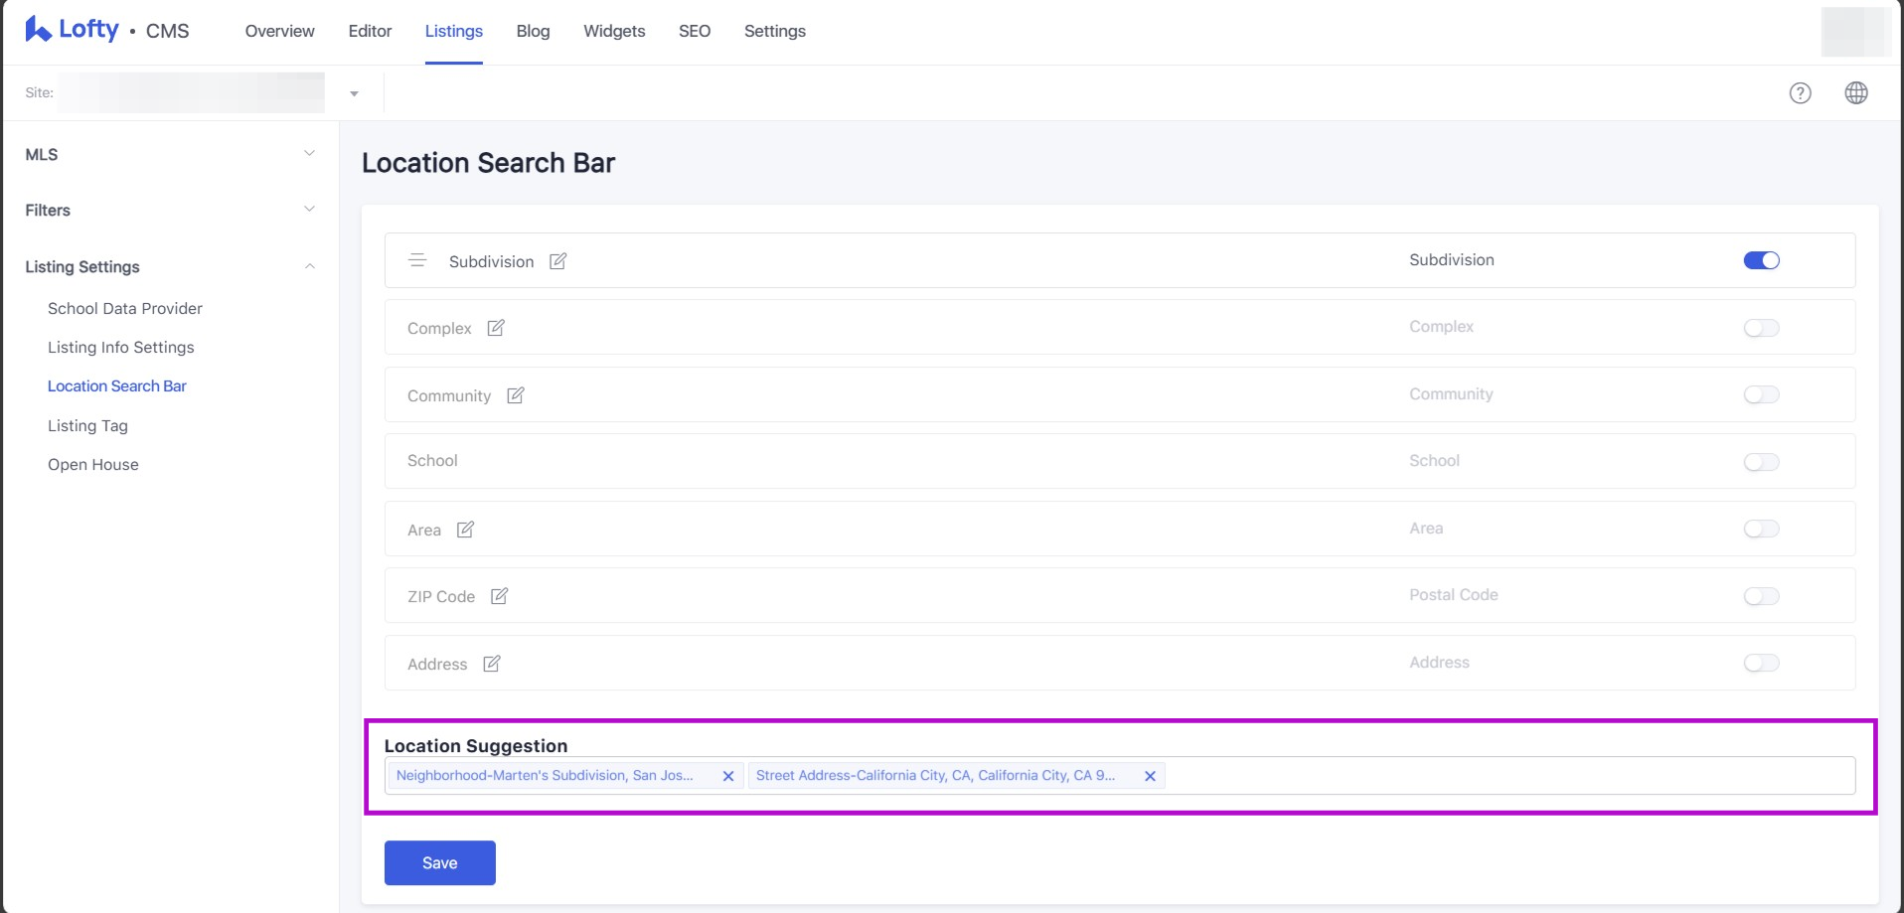Open the Site selector dropdown arrow
The width and height of the screenshot is (1904, 913).
354,93
